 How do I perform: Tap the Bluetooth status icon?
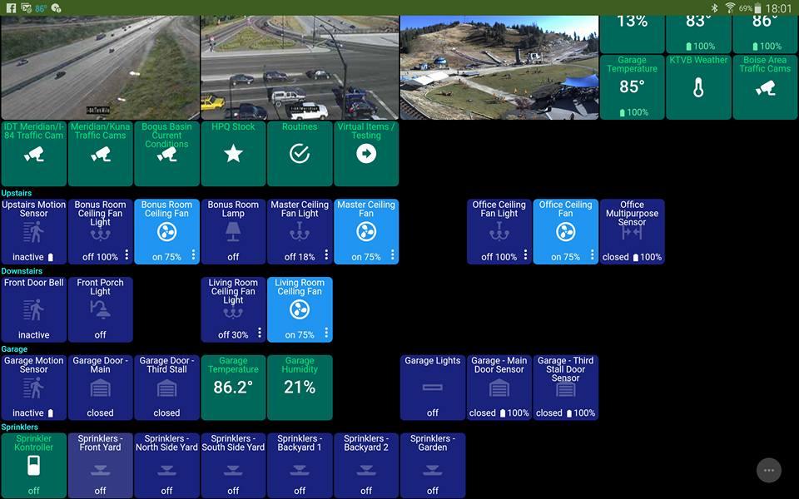point(714,7)
